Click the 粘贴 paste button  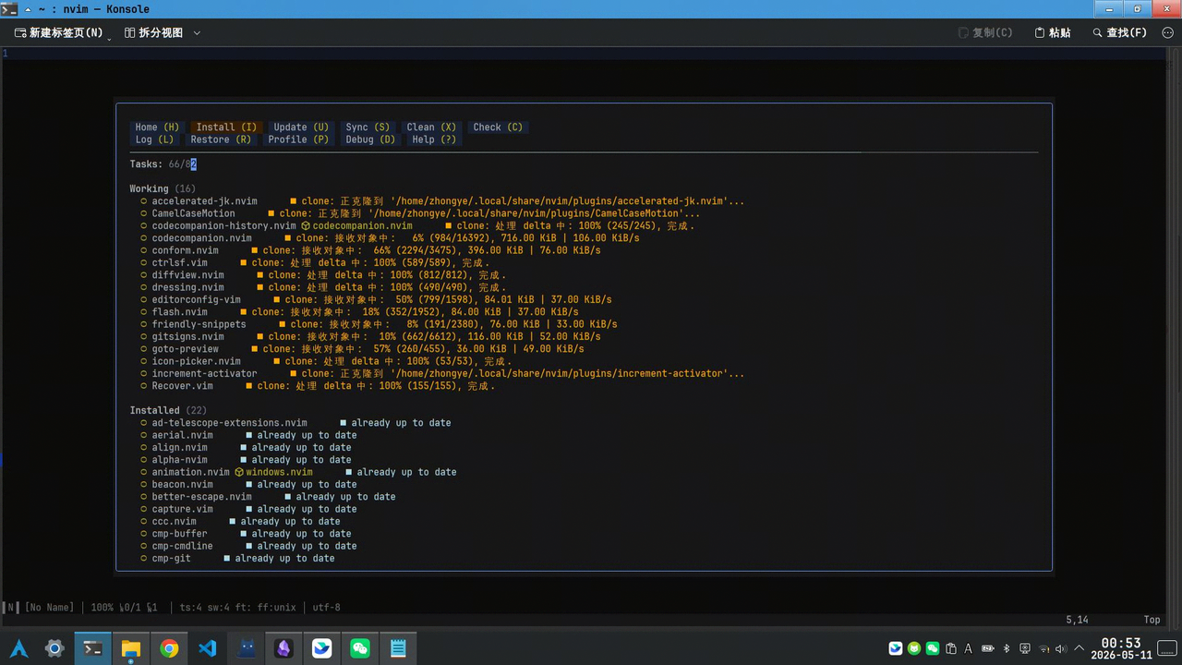pyautogui.click(x=1053, y=32)
